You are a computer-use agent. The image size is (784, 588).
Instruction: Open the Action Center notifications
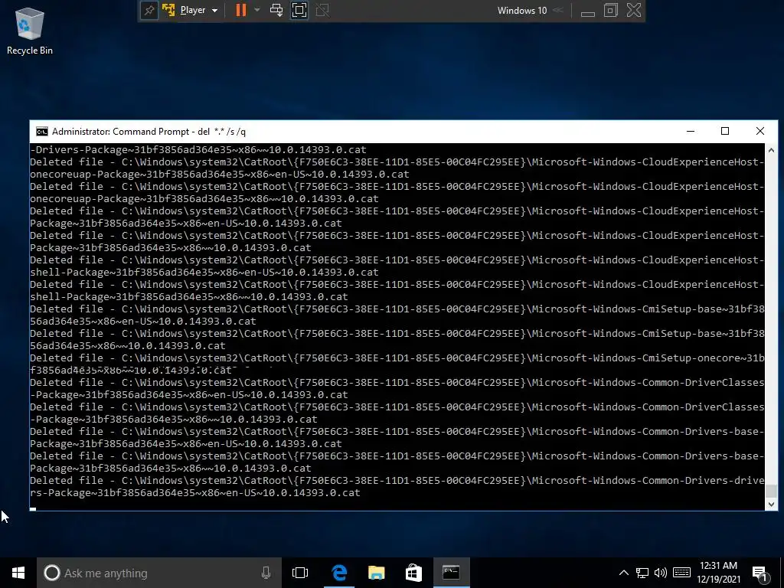[x=760, y=573]
